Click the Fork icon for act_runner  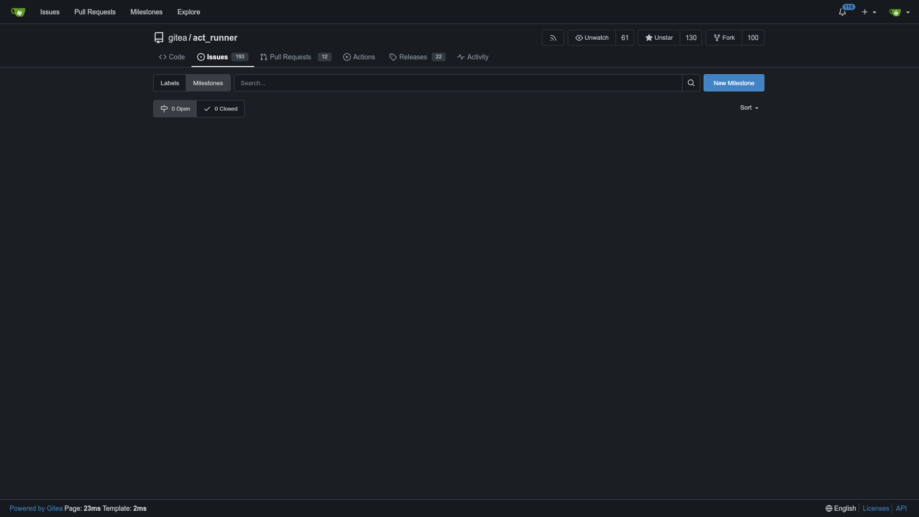click(x=724, y=37)
